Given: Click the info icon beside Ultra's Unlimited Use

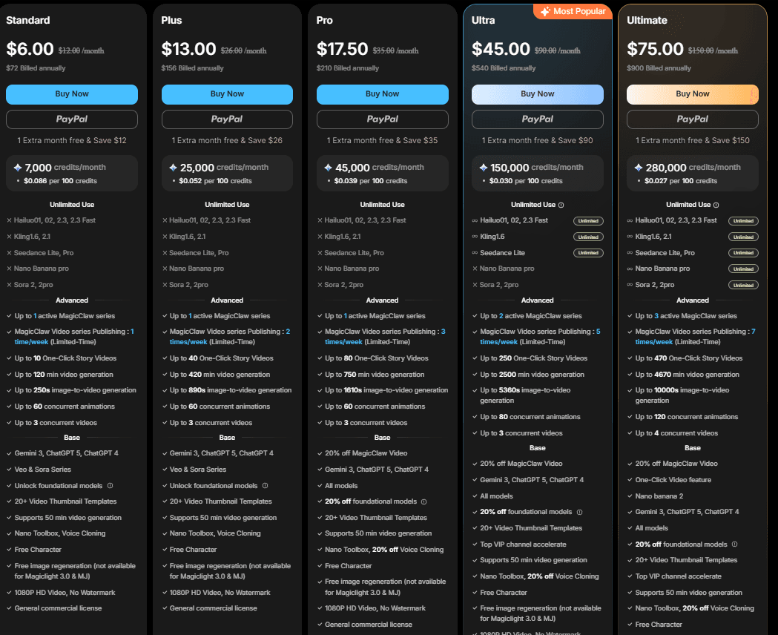Looking at the screenshot, I should tap(561, 205).
